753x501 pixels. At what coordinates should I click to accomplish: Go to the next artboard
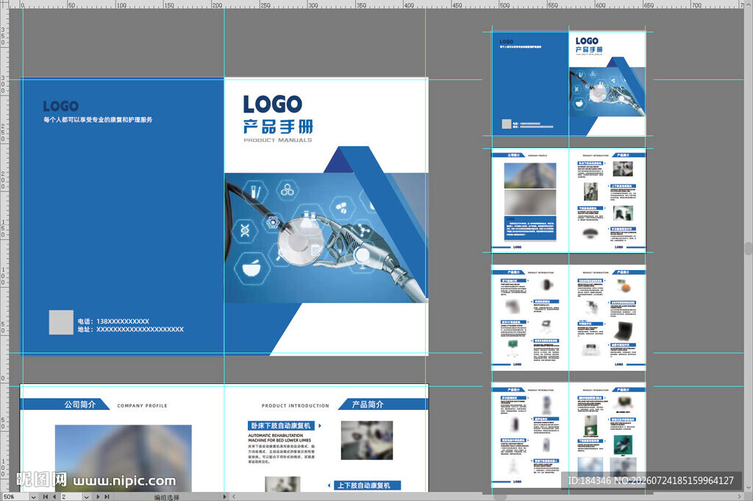[98, 497]
